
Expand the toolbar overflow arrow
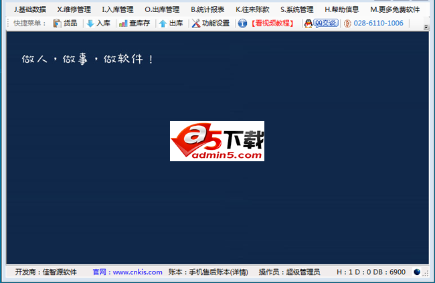click(426, 27)
